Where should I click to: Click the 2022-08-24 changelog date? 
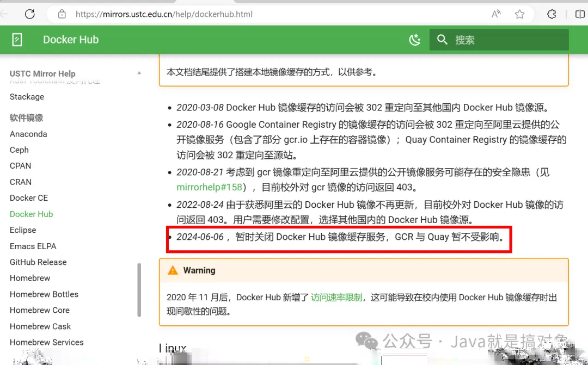click(x=200, y=205)
